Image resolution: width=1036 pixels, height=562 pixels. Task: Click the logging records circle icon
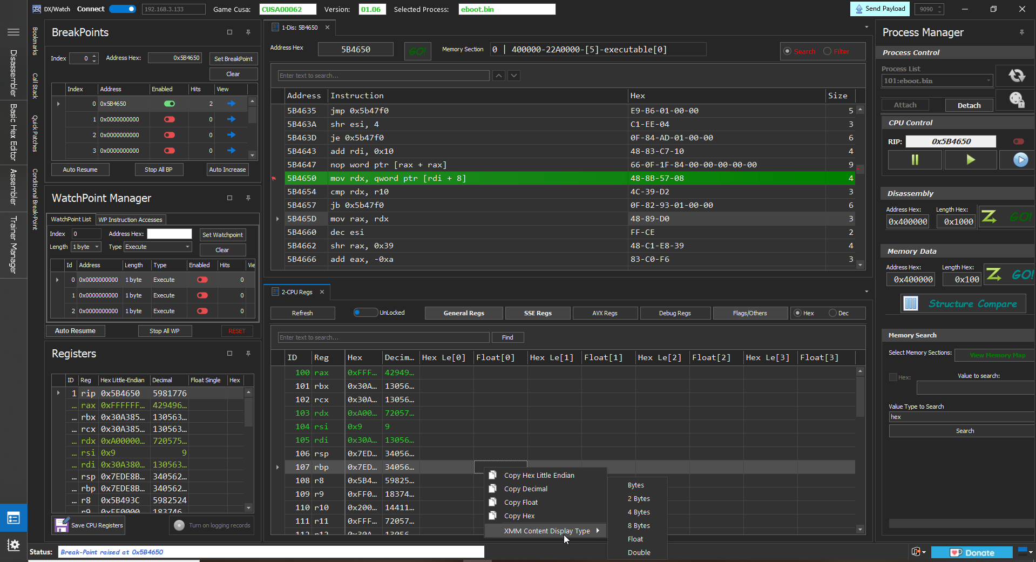point(179,525)
